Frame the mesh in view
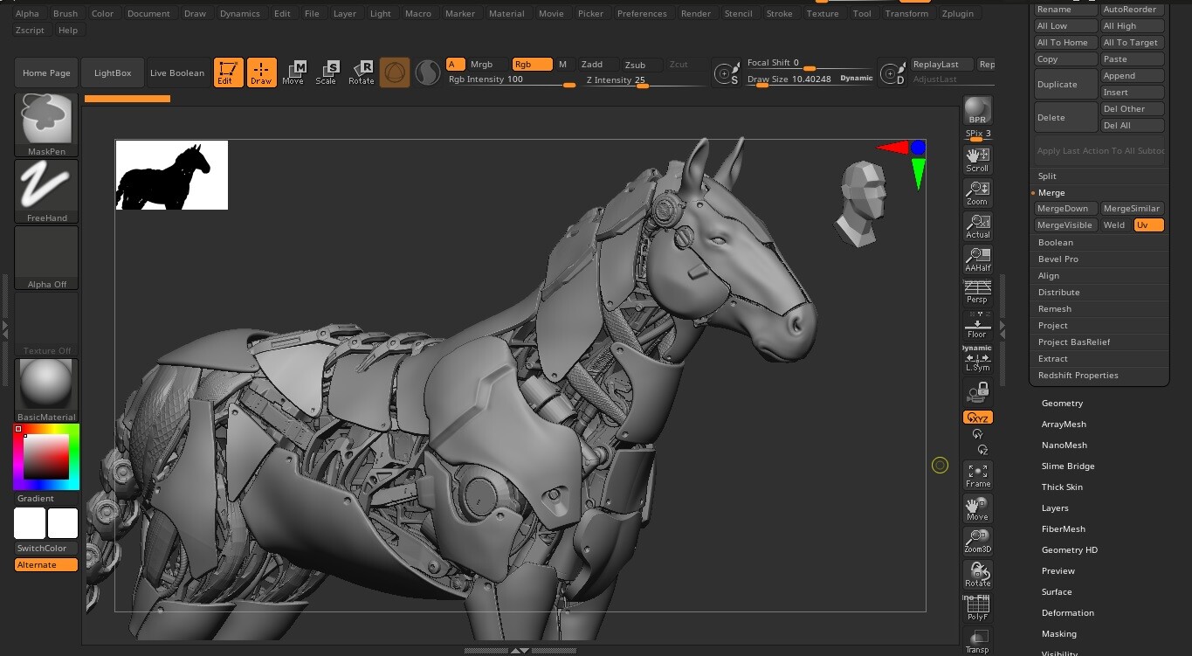The image size is (1192, 656). (977, 476)
